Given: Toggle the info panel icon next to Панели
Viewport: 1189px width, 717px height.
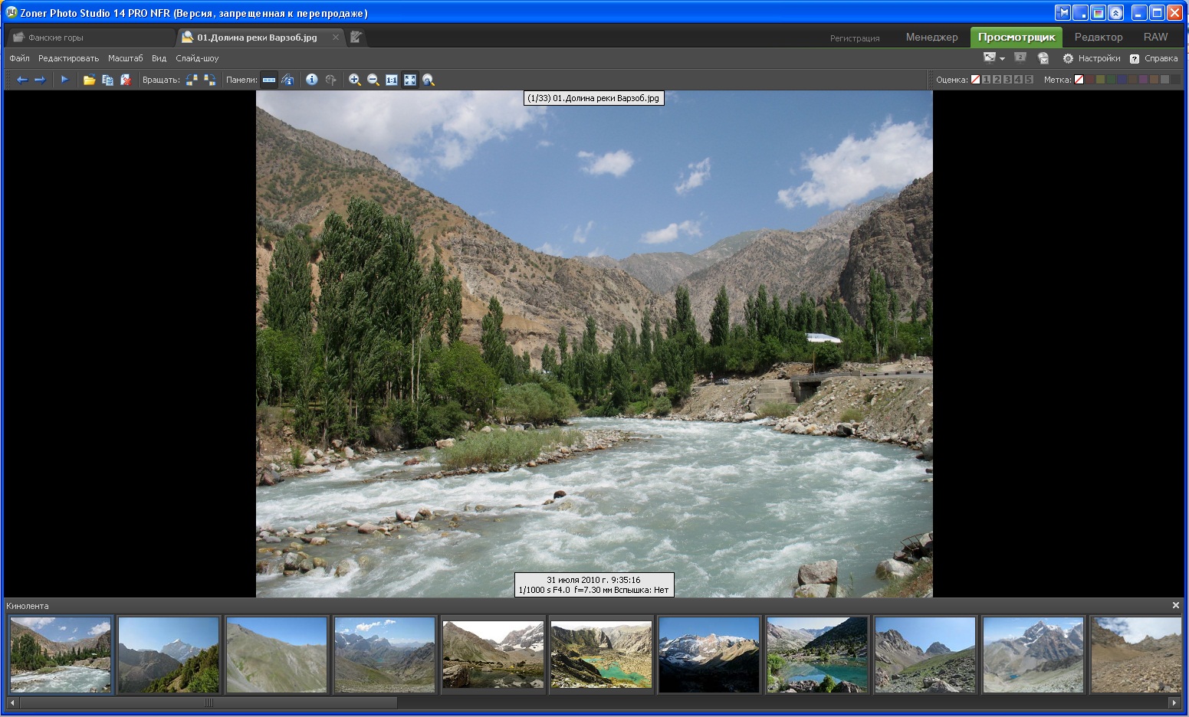Looking at the screenshot, I should (287, 80).
